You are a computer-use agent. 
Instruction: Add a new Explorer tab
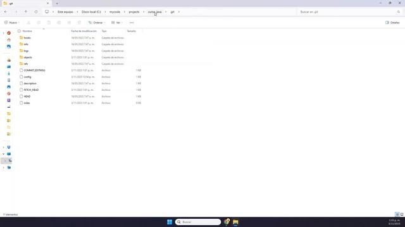point(57,4)
